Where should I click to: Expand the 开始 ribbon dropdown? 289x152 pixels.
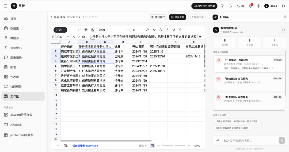pos(60,30)
